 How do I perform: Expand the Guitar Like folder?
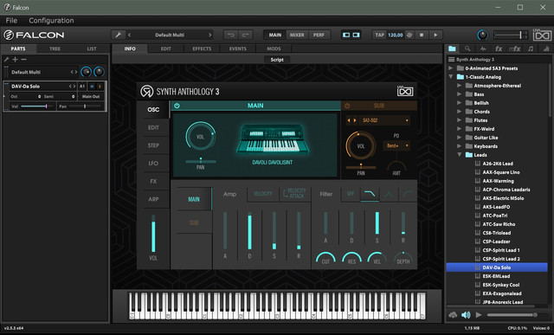tap(460, 138)
